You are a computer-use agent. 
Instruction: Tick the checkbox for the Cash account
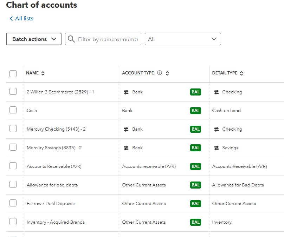[x=13, y=110]
